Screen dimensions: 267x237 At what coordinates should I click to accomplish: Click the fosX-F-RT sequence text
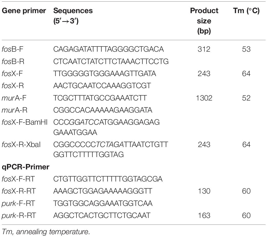tap(108, 179)
